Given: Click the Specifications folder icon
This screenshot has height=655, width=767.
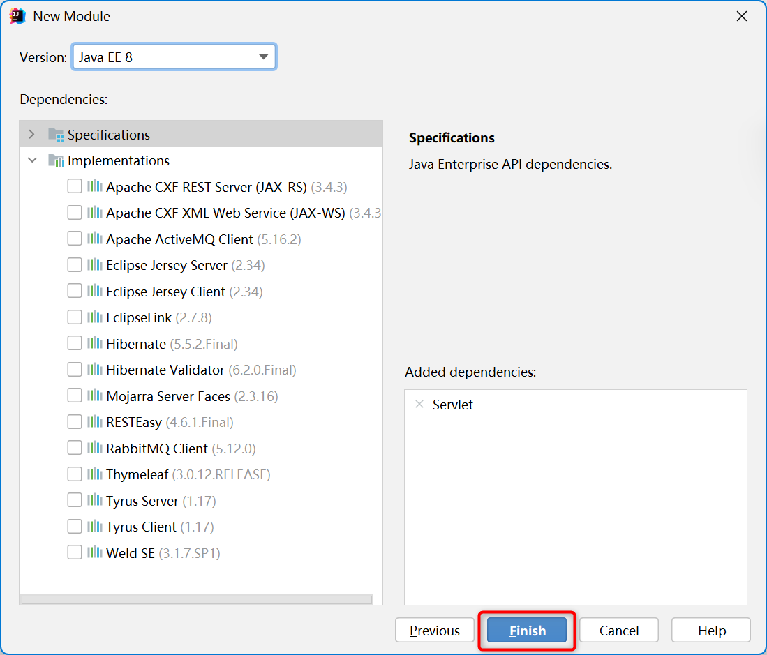Looking at the screenshot, I should [x=57, y=135].
